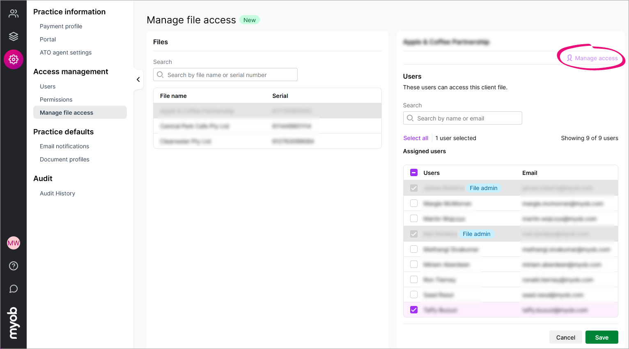Click the Cancel button
This screenshot has width=629, height=349.
pyautogui.click(x=565, y=337)
